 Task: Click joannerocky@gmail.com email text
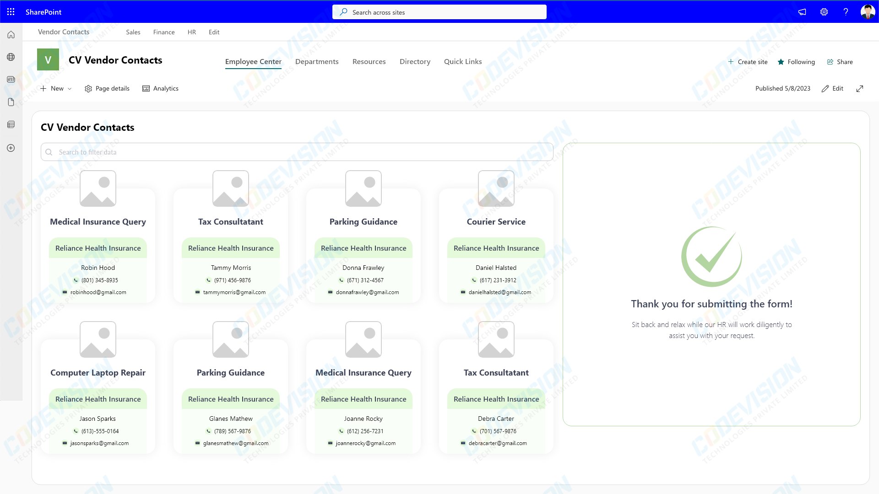click(x=366, y=443)
